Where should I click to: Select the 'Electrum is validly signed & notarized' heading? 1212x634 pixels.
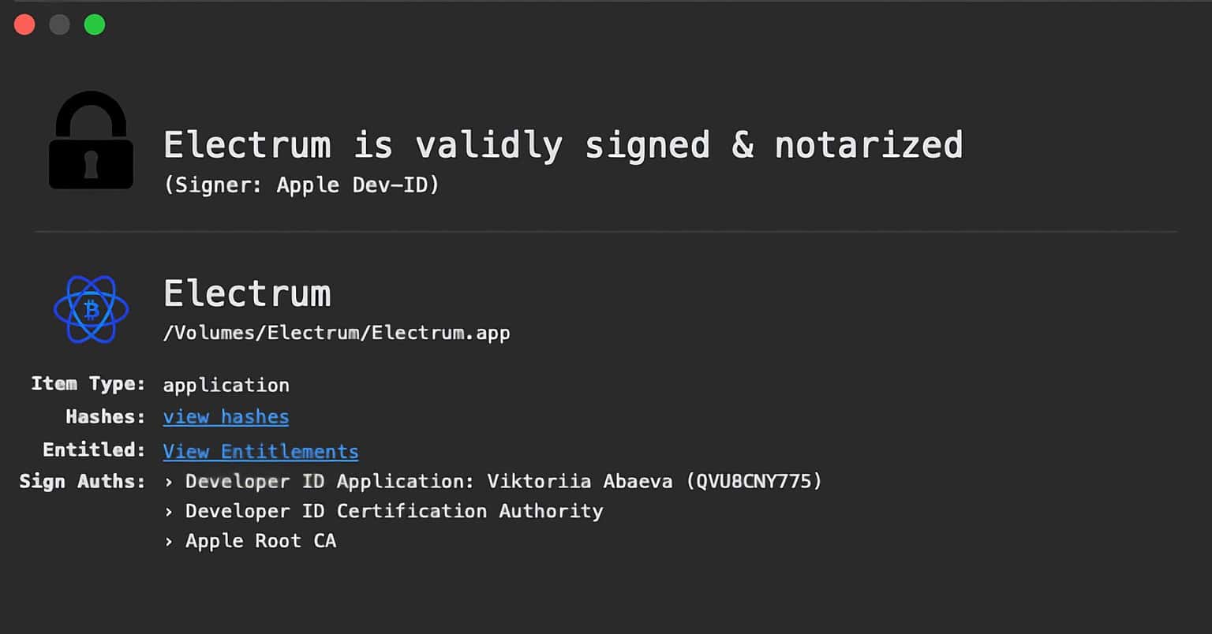click(563, 145)
